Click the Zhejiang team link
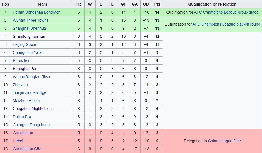Viewport: 262px width, 153px height. [x=20, y=85]
